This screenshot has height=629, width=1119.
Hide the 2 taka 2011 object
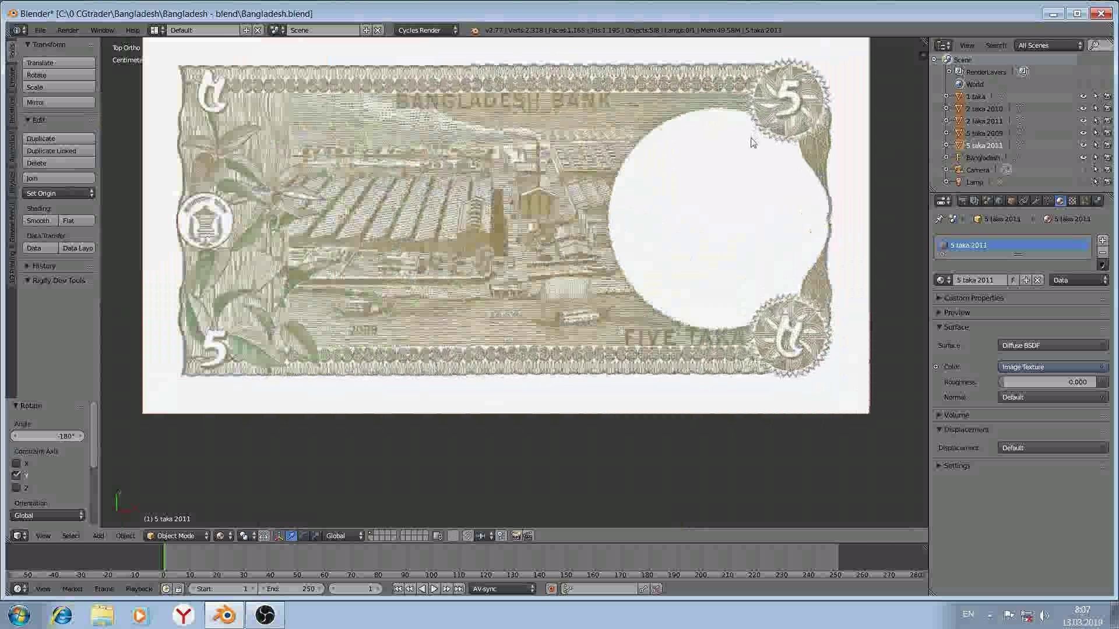click(1083, 121)
